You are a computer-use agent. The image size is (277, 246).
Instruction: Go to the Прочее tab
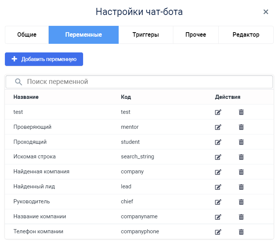click(x=195, y=35)
